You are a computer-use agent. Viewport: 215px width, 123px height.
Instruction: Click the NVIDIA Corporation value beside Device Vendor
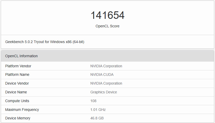[x=106, y=83]
